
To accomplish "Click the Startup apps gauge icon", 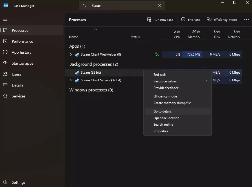I will point(5,63).
